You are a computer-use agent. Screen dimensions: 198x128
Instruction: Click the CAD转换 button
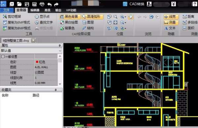click(x=133, y=4)
